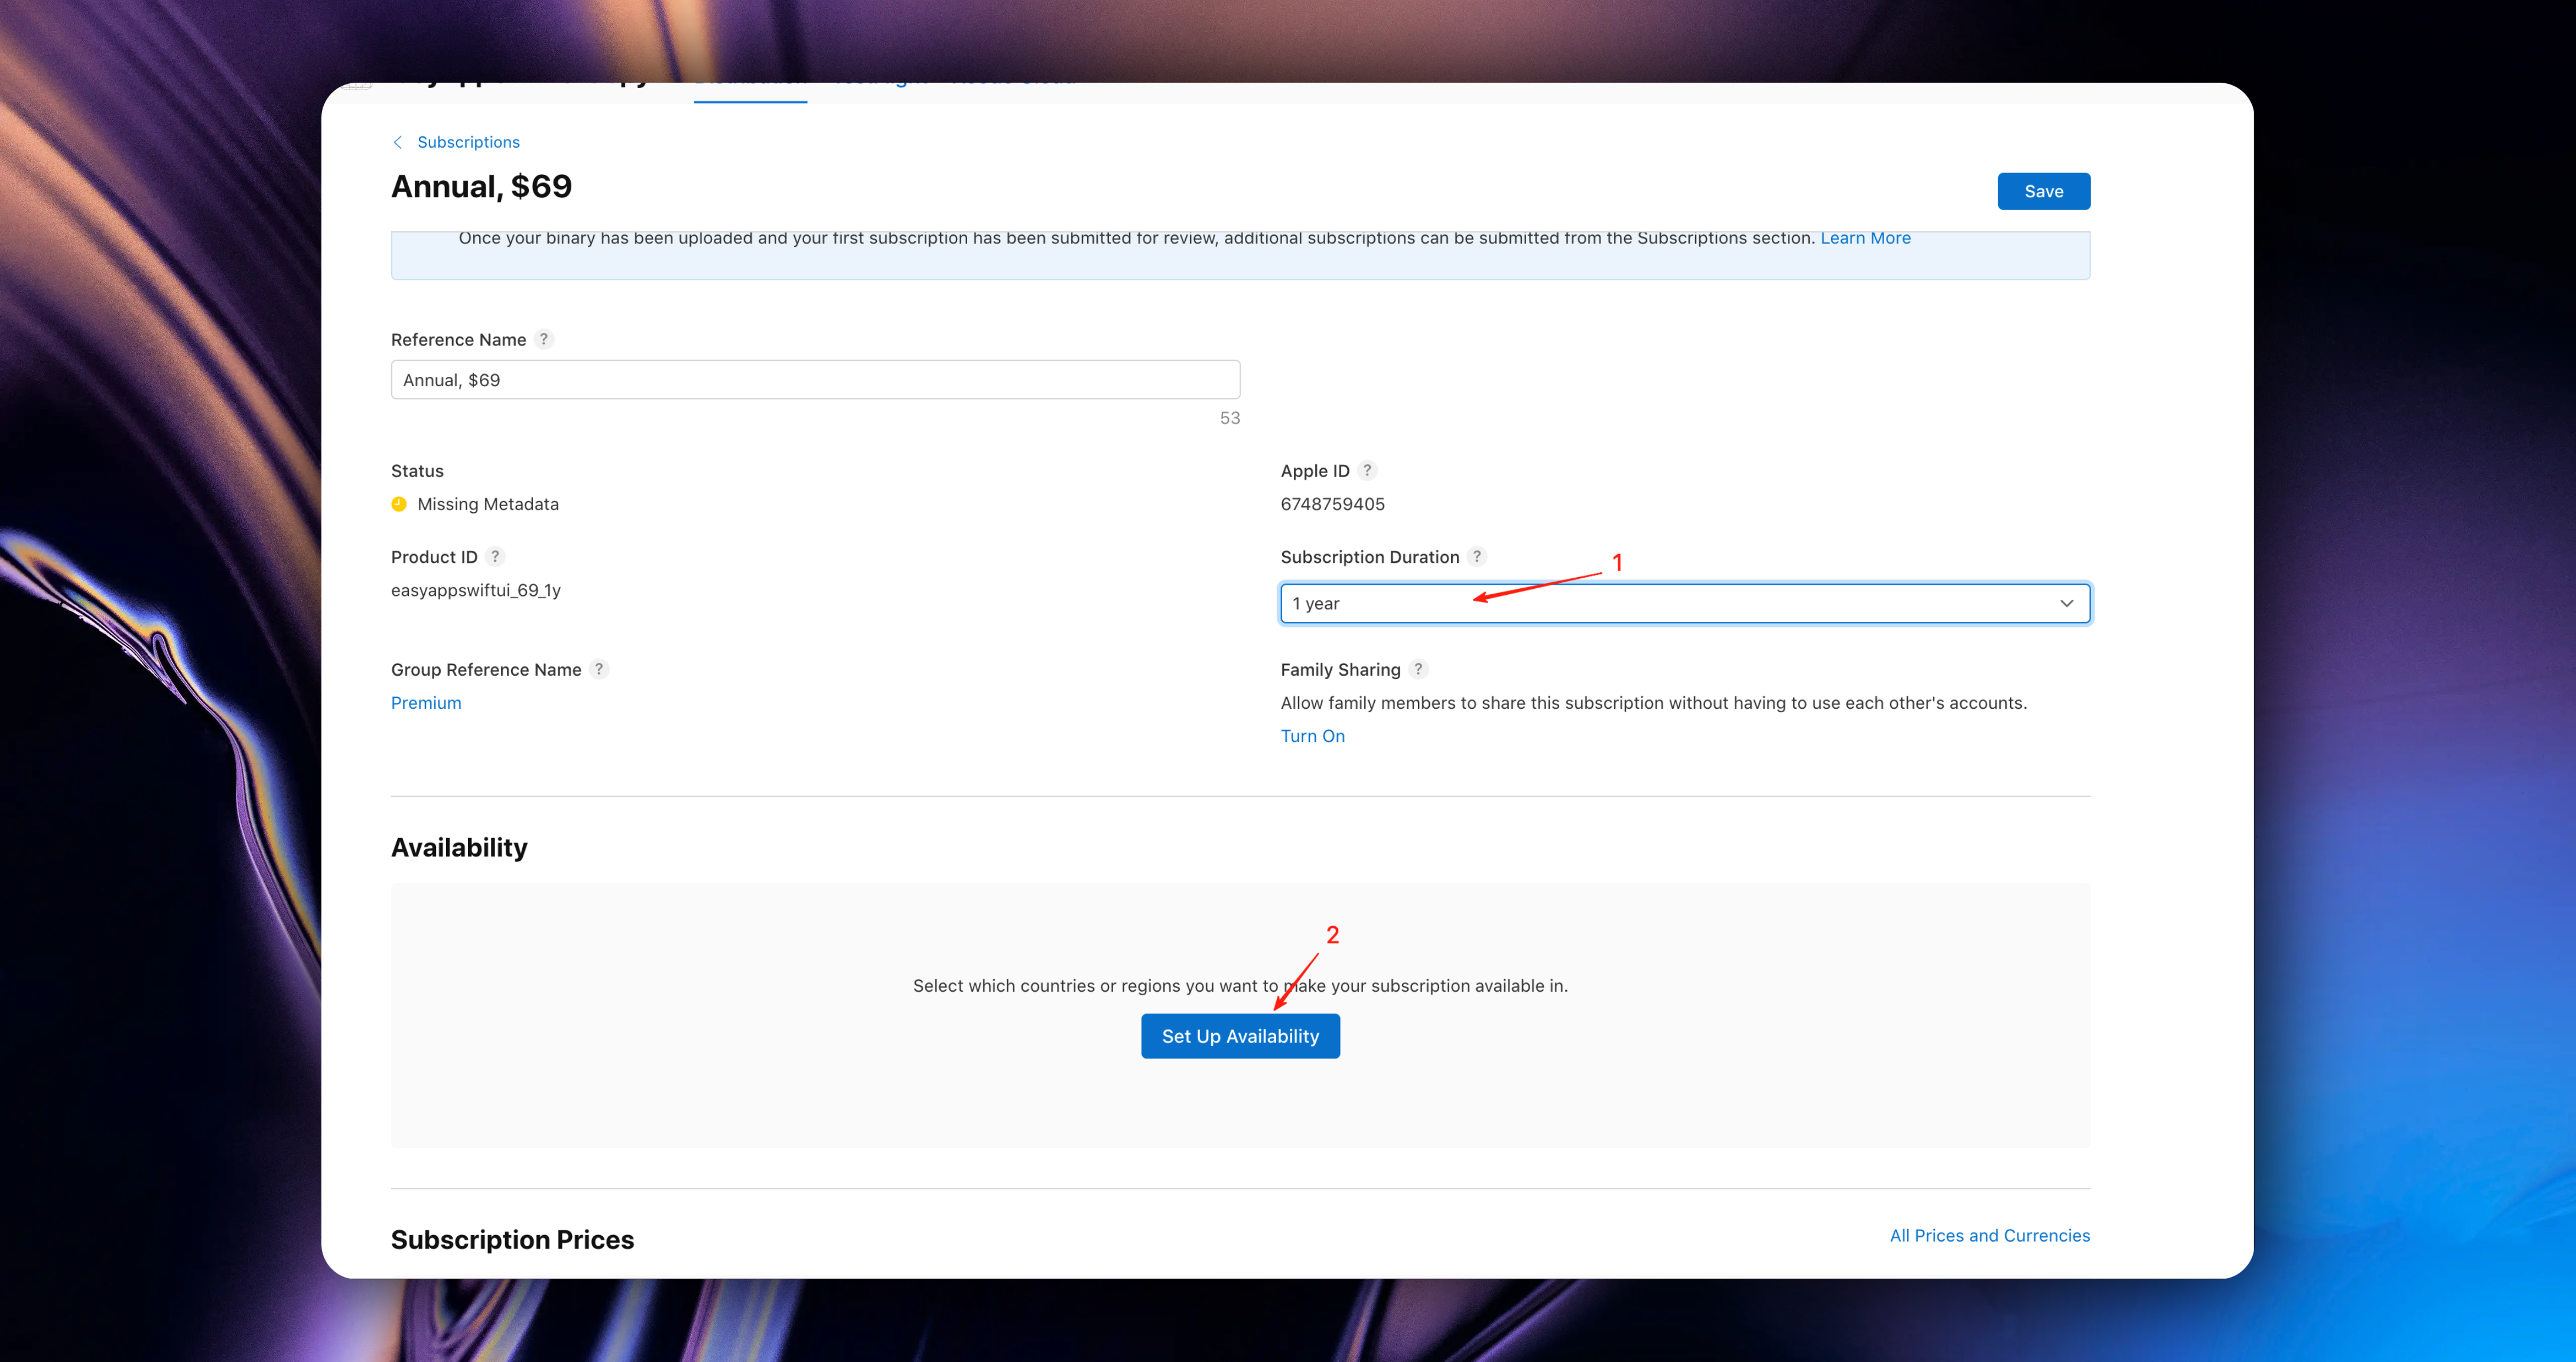This screenshot has width=2576, height=1362.
Task: Click Set Up Availability
Action: [x=1240, y=1036]
